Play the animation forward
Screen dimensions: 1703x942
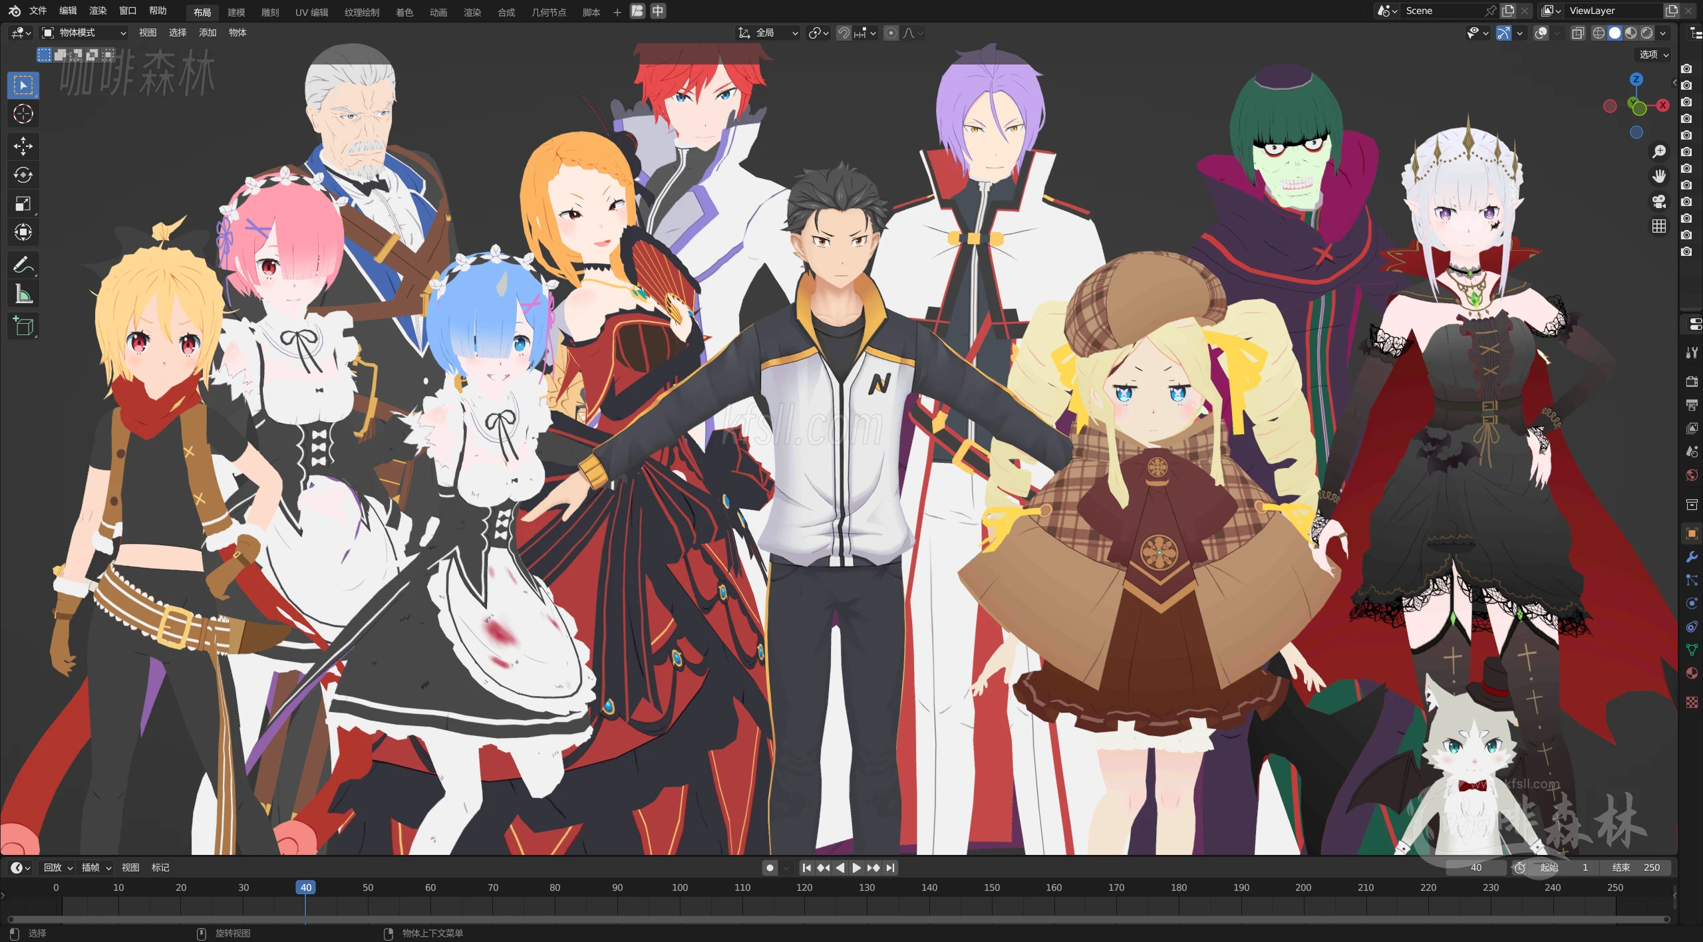[856, 868]
